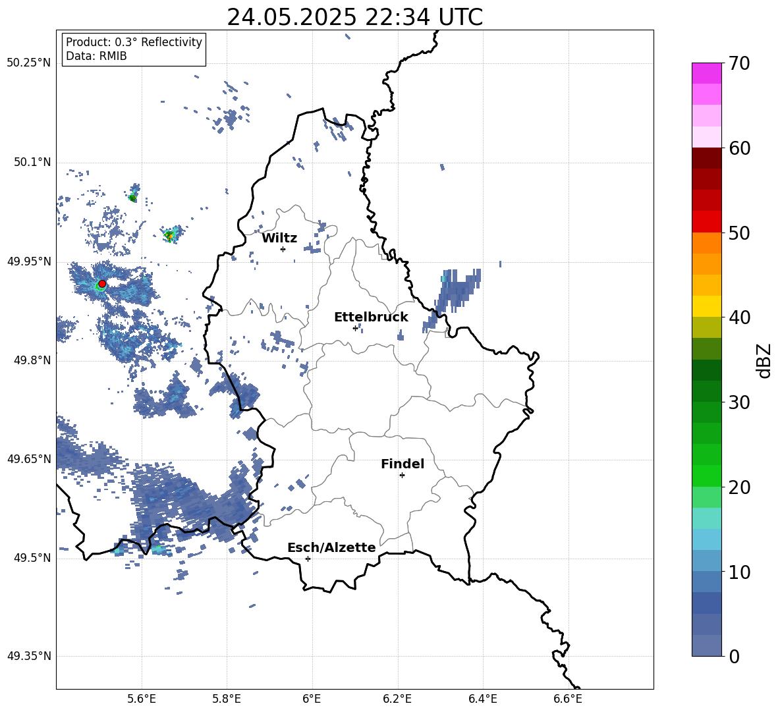Click the colorbar value 20
The width and height of the screenshot is (780, 712).
coord(739,487)
